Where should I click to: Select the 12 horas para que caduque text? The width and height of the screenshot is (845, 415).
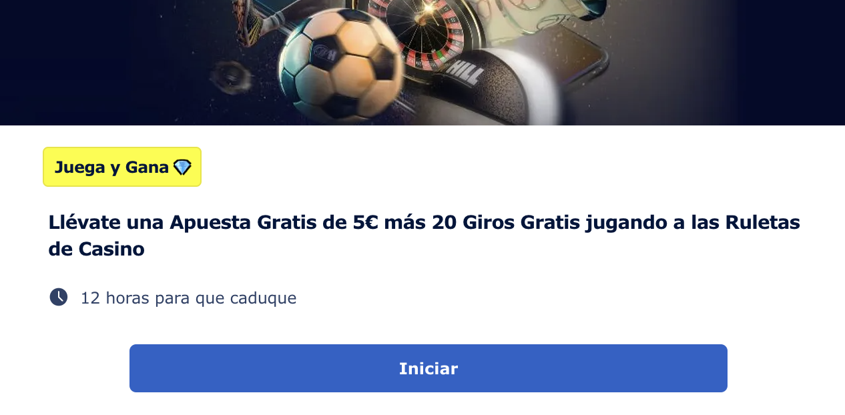click(188, 298)
